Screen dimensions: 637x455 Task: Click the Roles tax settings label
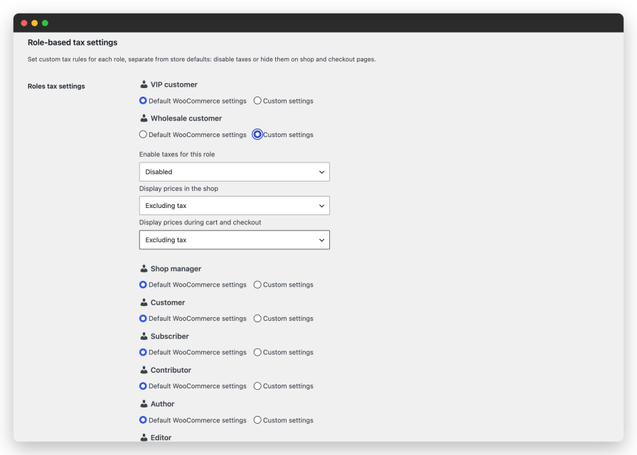pos(56,86)
